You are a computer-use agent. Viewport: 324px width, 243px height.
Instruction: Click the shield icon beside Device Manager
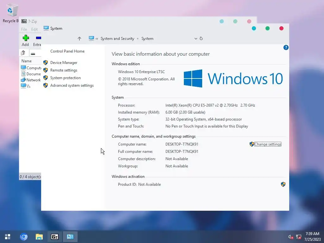(x=46, y=63)
